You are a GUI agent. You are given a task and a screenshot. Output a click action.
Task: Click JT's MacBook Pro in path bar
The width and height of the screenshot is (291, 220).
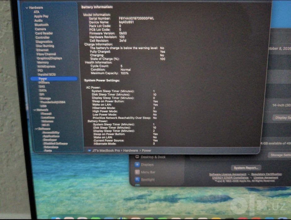[x=106, y=151]
